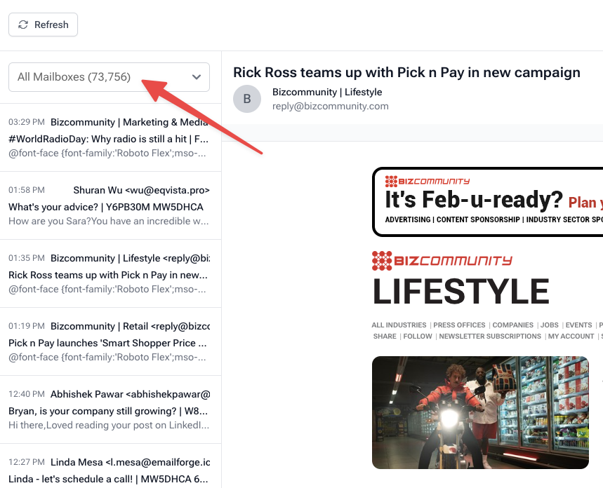Click the FOLLOW link
The height and width of the screenshot is (488, 603).
pos(418,337)
